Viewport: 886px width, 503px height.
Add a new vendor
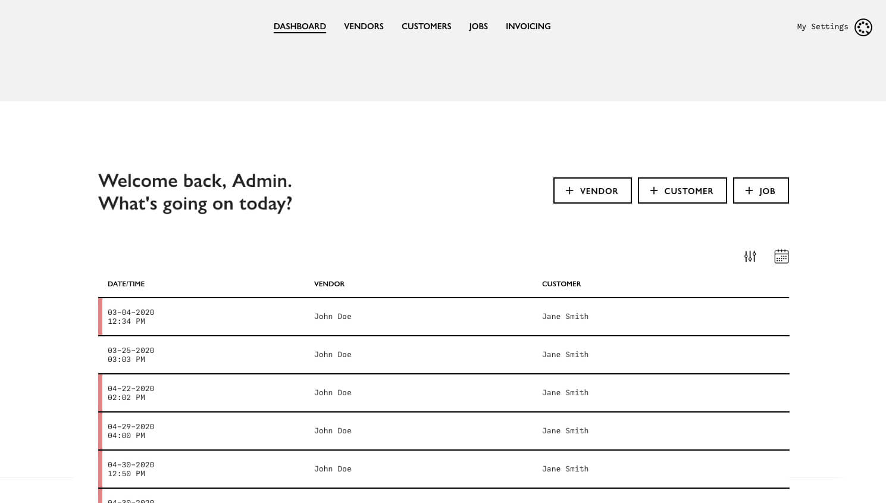pos(593,190)
